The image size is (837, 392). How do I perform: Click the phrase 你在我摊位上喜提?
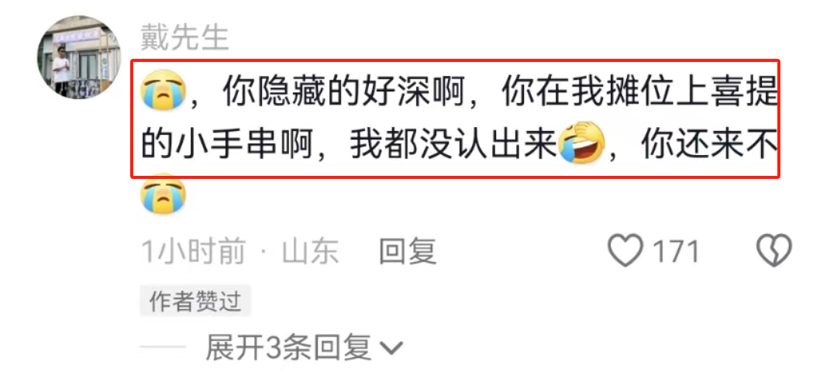coord(639,91)
